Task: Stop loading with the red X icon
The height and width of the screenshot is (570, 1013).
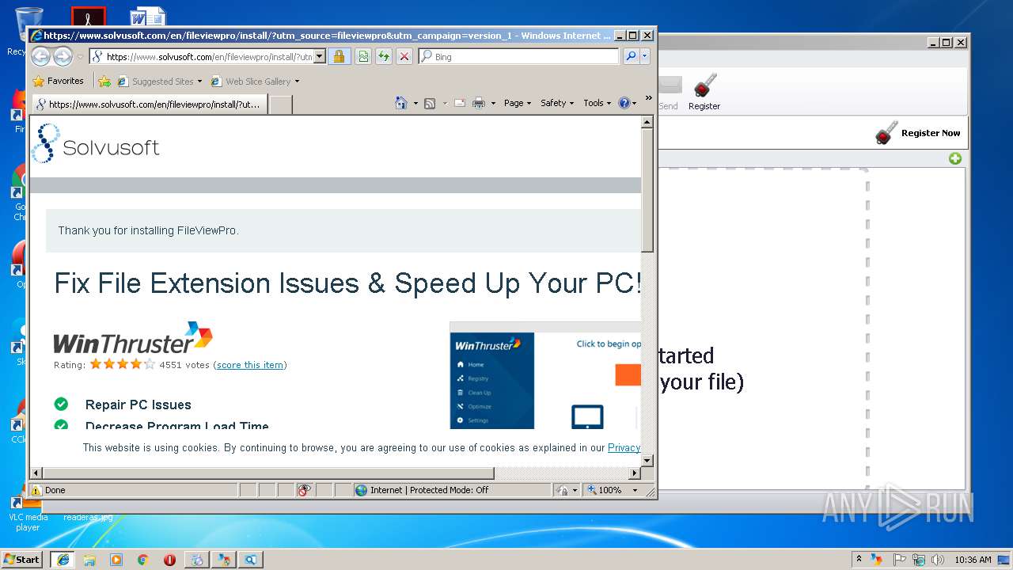Action: pos(404,56)
